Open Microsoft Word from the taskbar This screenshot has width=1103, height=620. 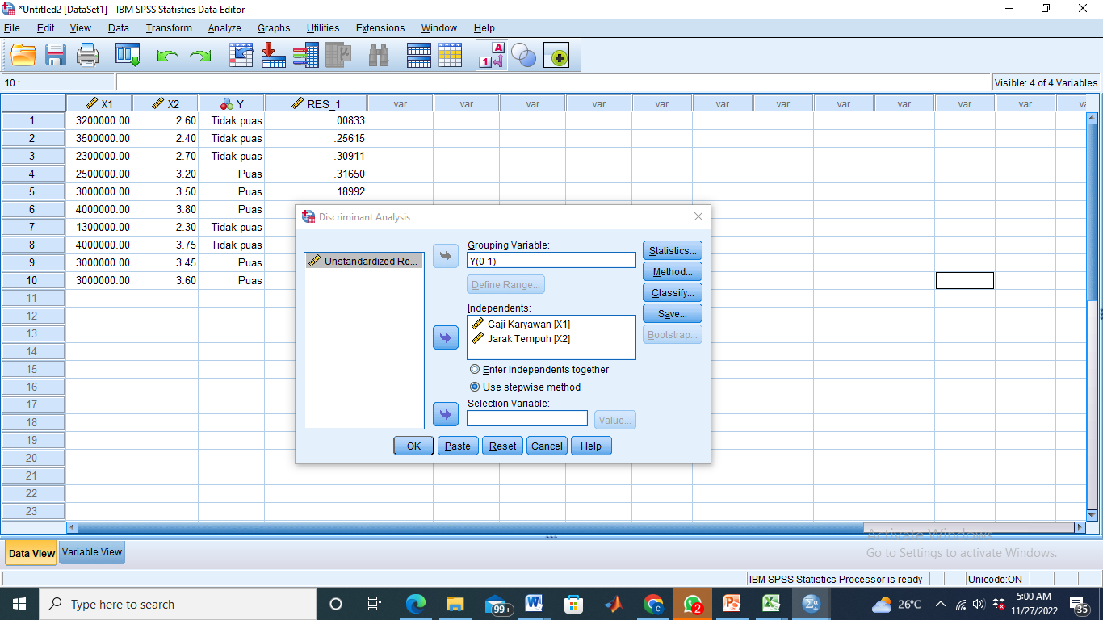point(534,604)
